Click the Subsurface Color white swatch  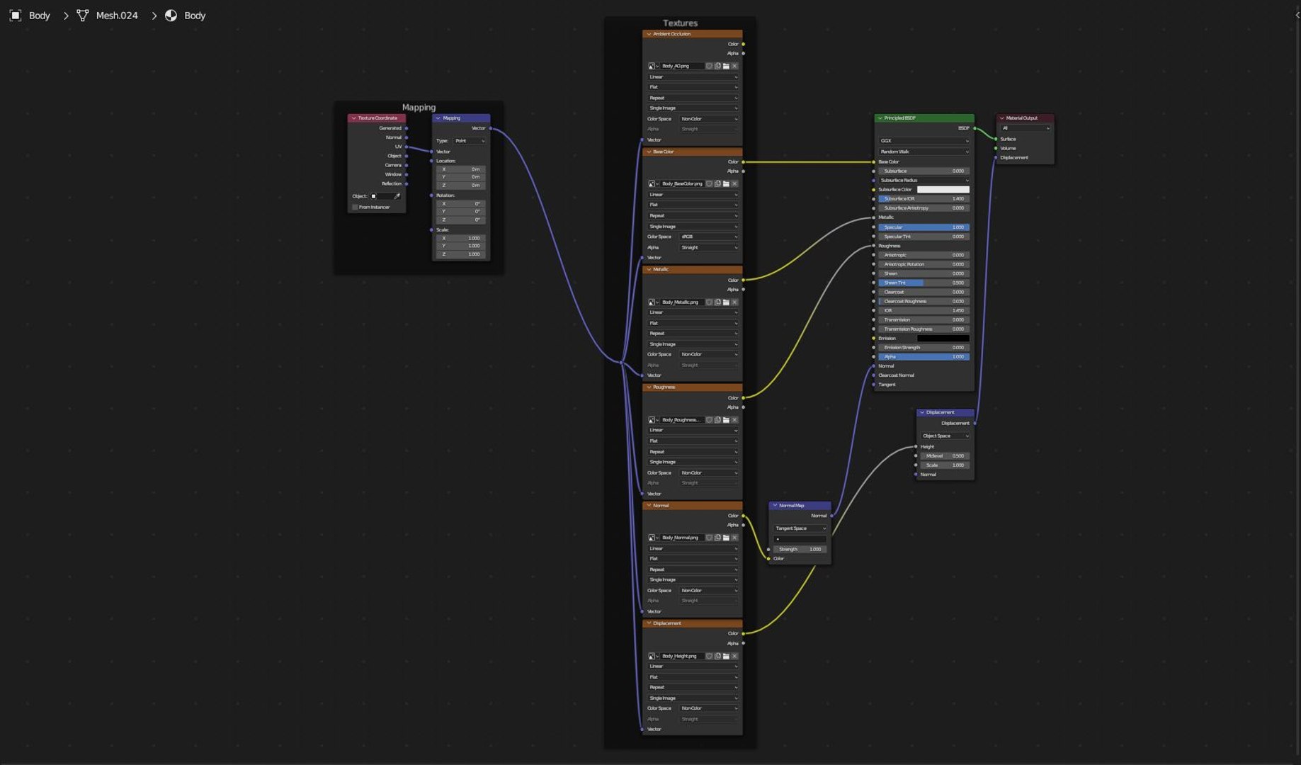pos(943,189)
